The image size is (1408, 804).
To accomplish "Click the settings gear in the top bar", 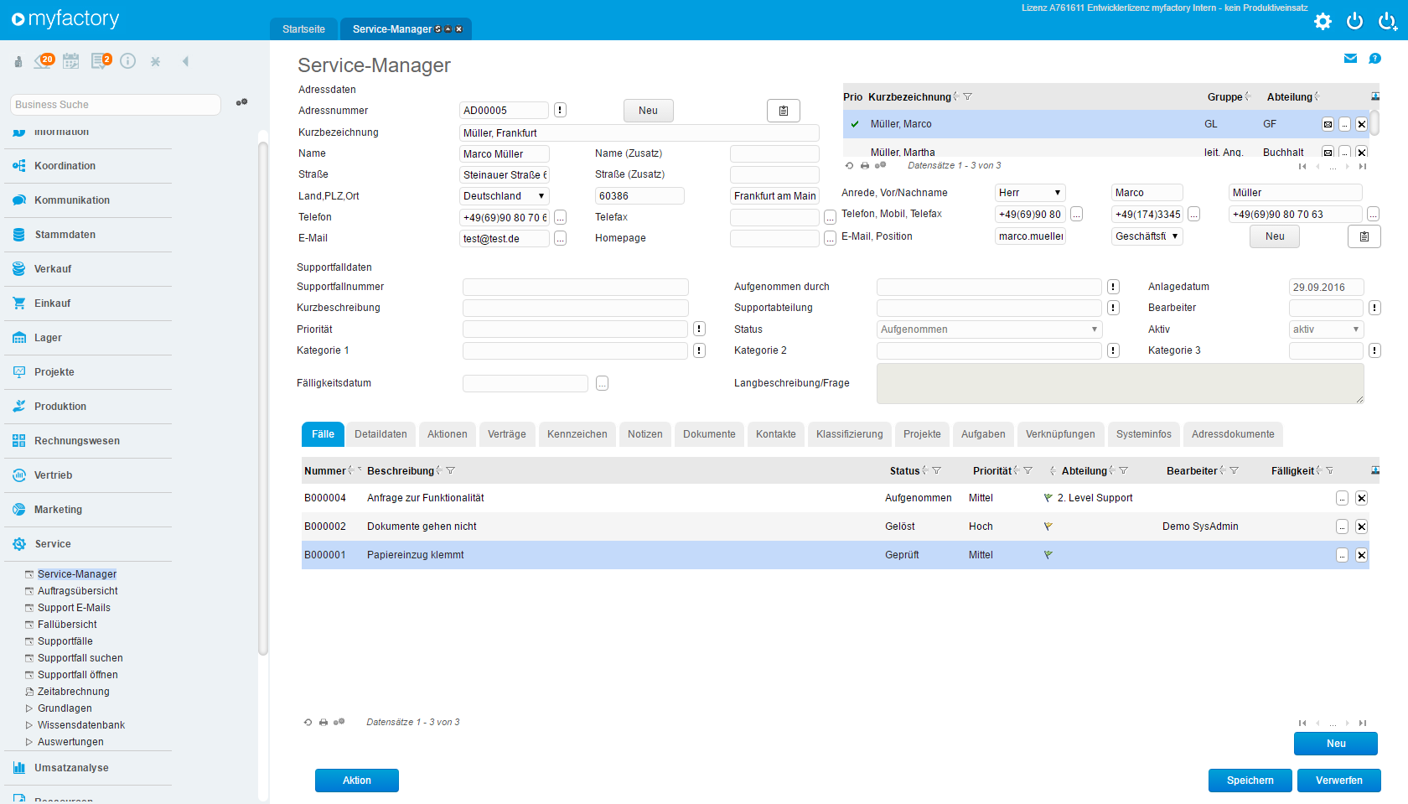I will pyautogui.click(x=1323, y=22).
